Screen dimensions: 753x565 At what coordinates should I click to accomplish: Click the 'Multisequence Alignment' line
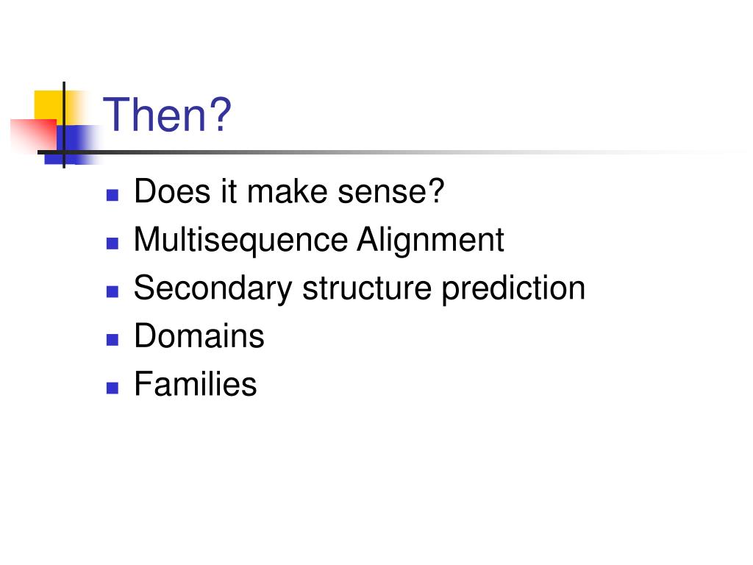[x=319, y=241]
